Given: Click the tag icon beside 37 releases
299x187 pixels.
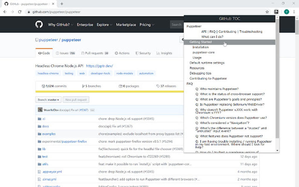Looking at the screenshot, I should click(x=158, y=86).
